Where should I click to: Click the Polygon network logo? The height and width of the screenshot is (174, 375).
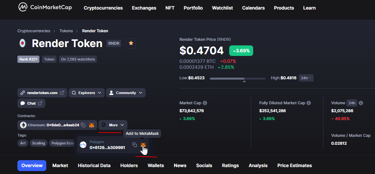[83, 145]
